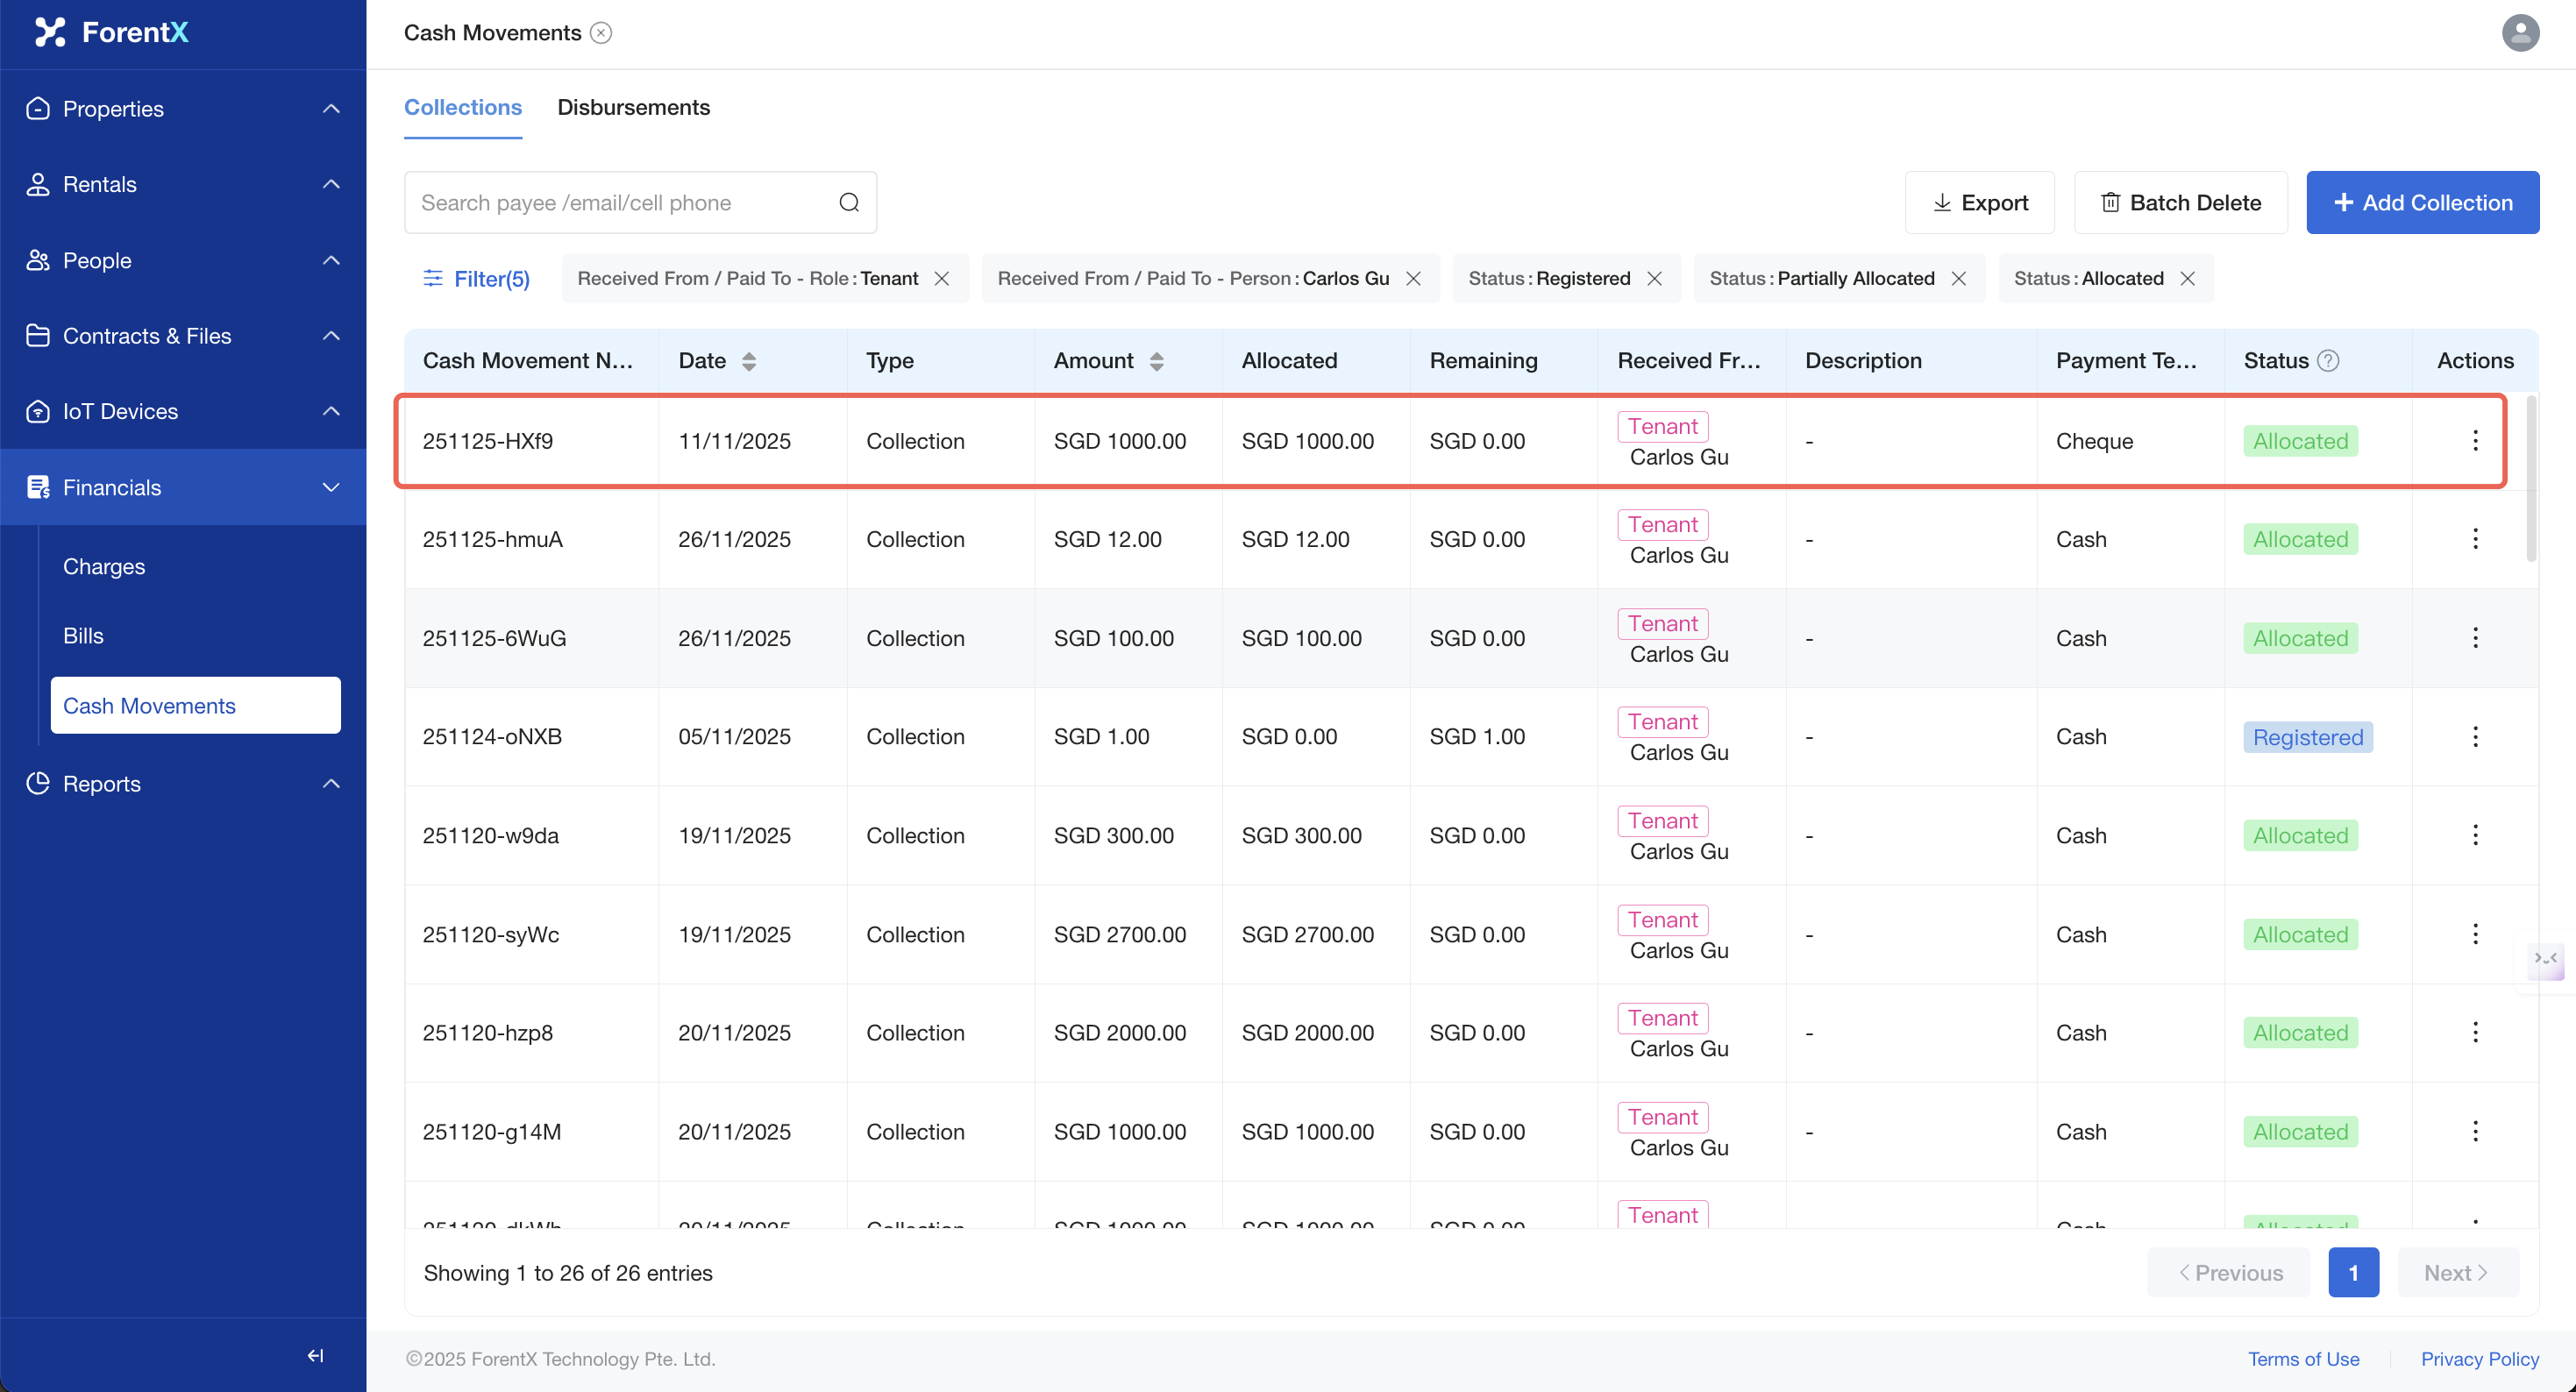Remove Status Partially Allocated filter chip
This screenshot has height=1392, width=2576.
pos(1959,279)
